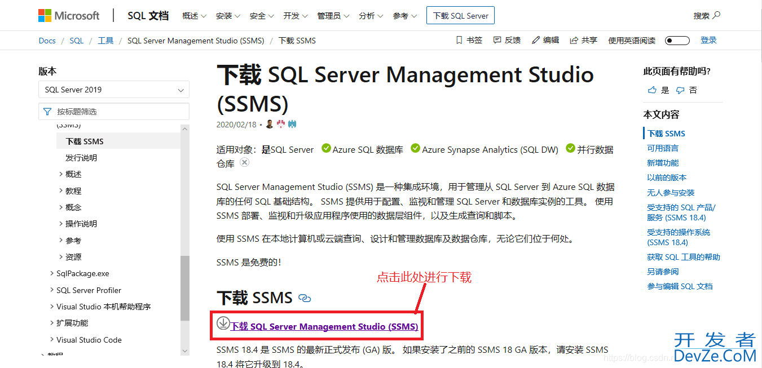This screenshot has width=762, height=368.
Task: Click the search magnifier icon
Action: pyautogui.click(x=717, y=15)
